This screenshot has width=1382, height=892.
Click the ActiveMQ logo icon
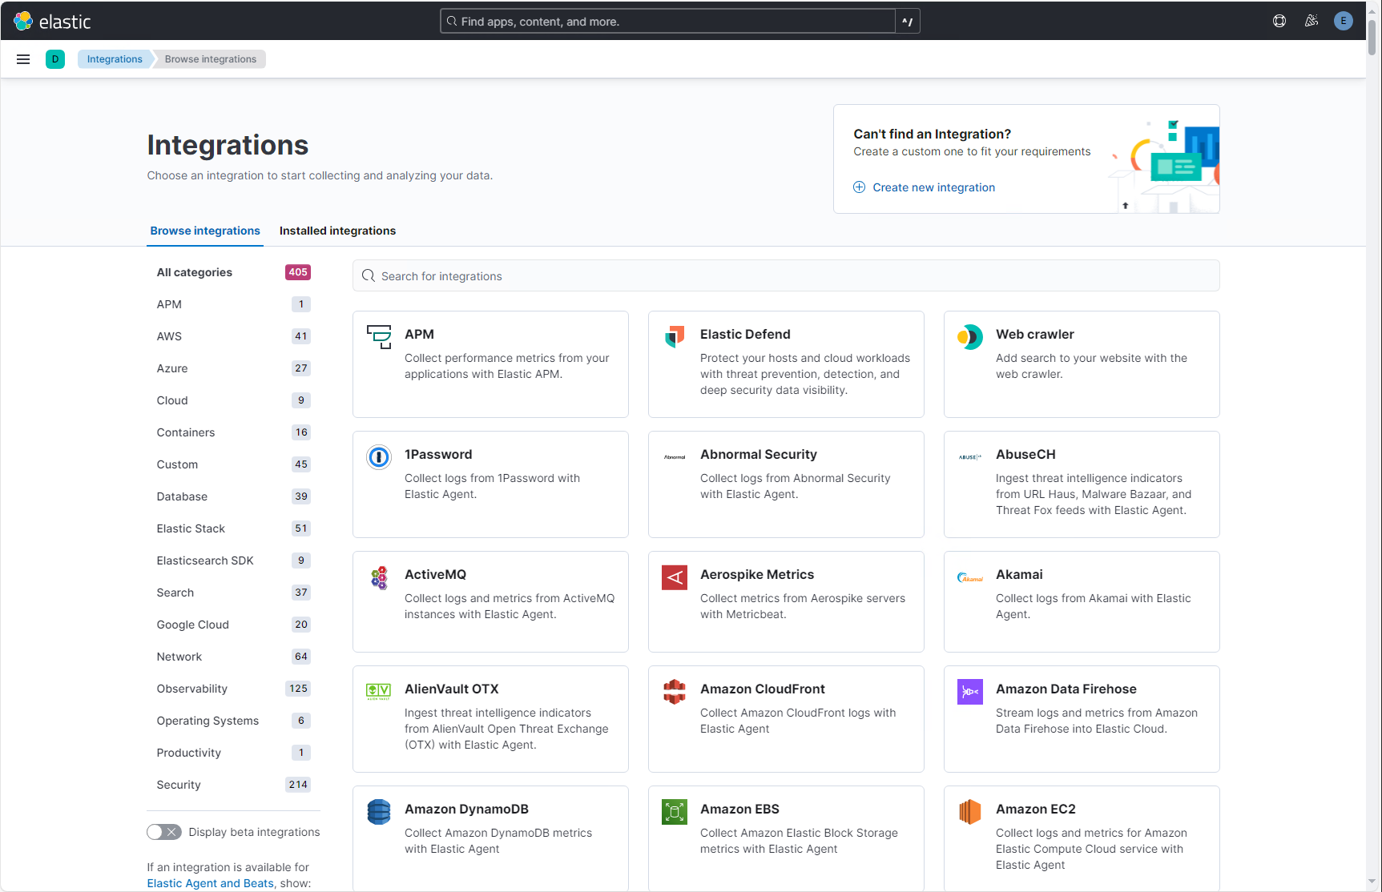click(379, 577)
